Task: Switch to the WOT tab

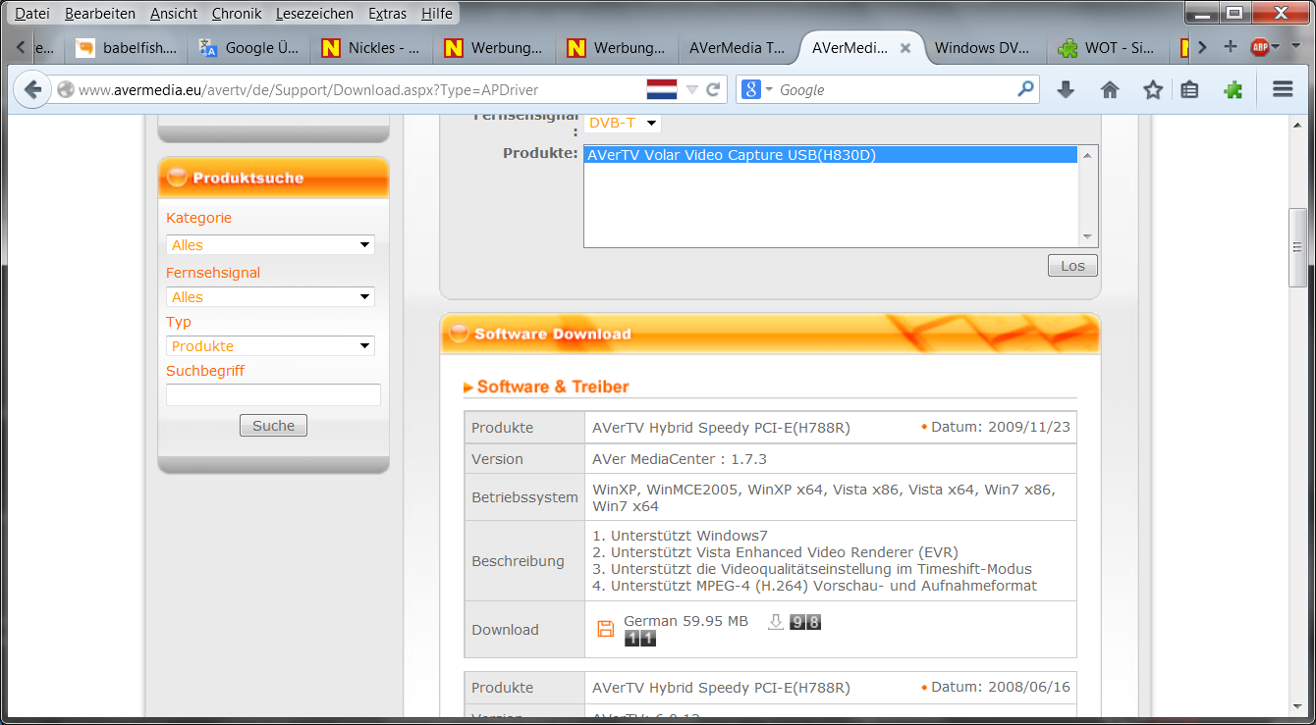Action: 1107,48
